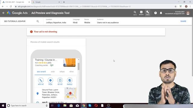The image size is (193, 108).
Task: Click Training / Course in... listing title
Action: pyautogui.click(x=46, y=60)
